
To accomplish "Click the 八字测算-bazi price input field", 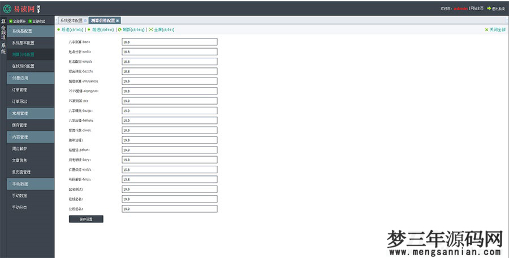I will coord(169,42).
